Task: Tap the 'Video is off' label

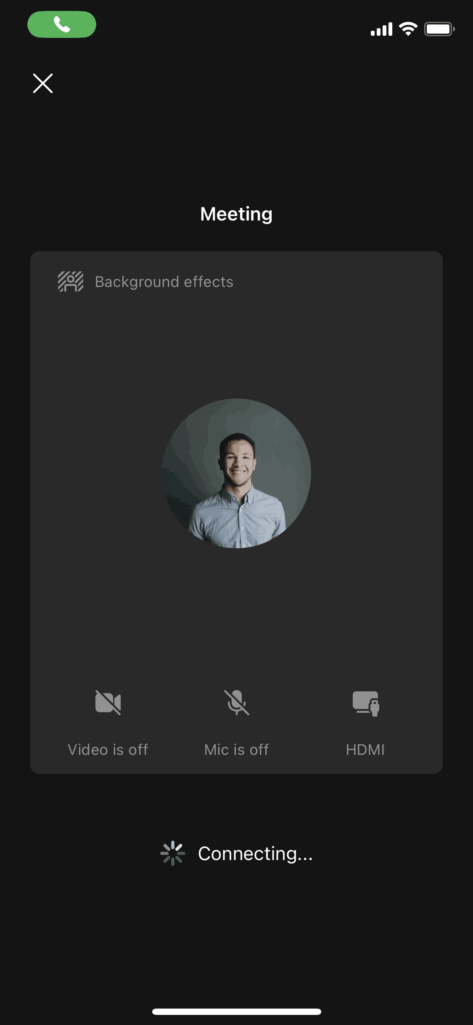Action: click(x=108, y=749)
